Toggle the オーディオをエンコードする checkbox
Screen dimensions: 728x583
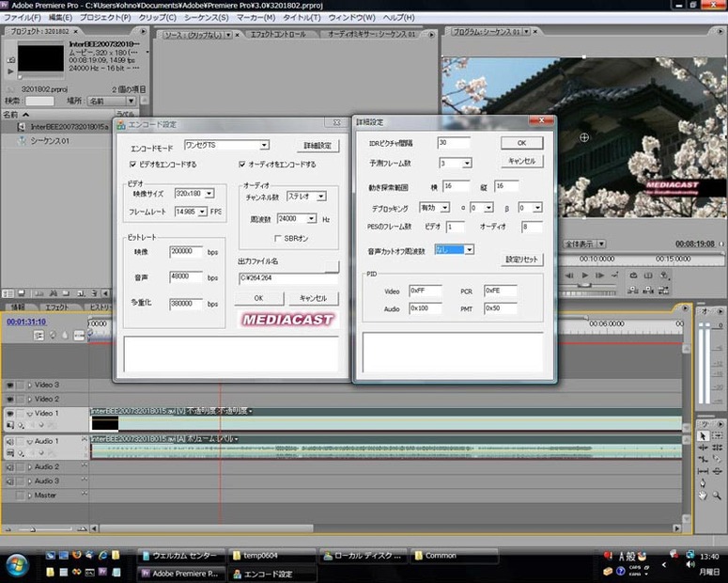tap(242, 165)
